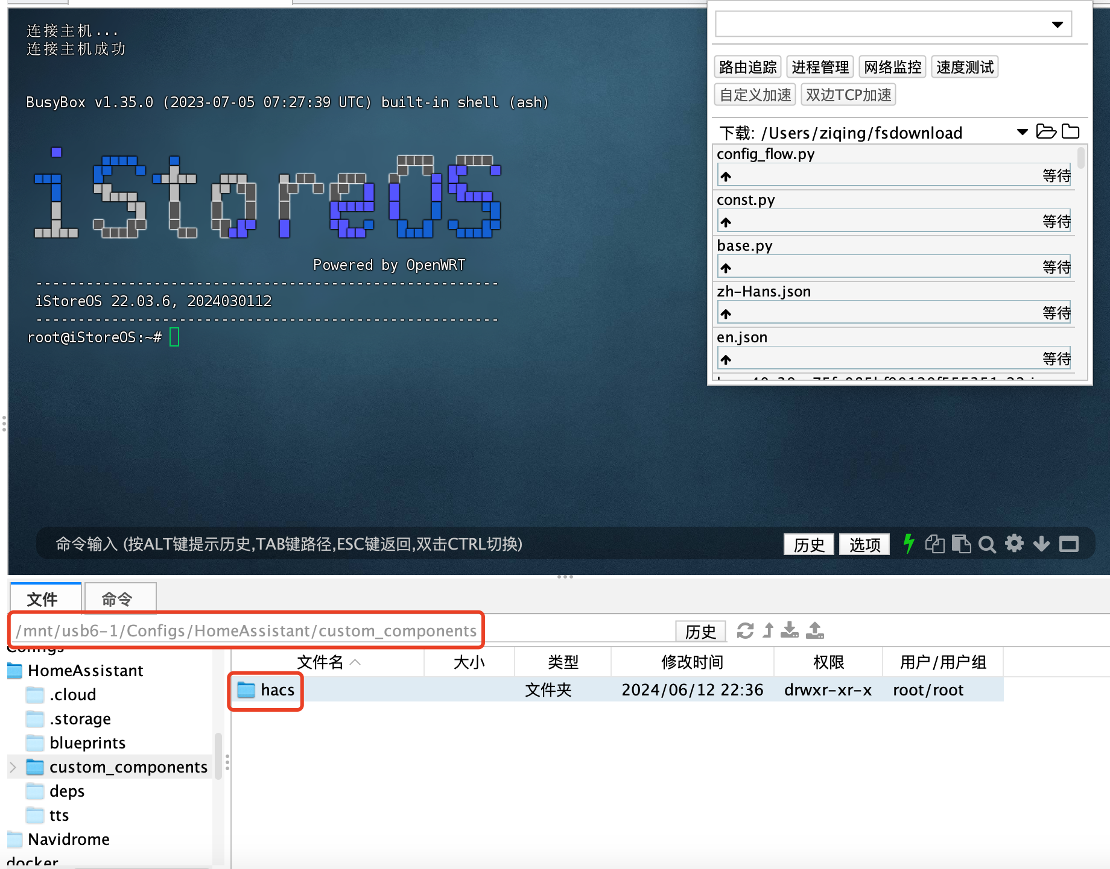Click the tree panel vertical scrollbar
This screenshot has height=869, width=1110.
point(218,756)
